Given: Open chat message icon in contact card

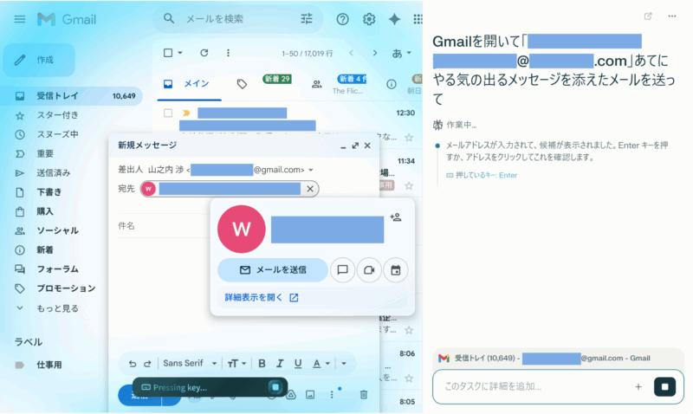Looking at the screenshot, I should point(342,270).
